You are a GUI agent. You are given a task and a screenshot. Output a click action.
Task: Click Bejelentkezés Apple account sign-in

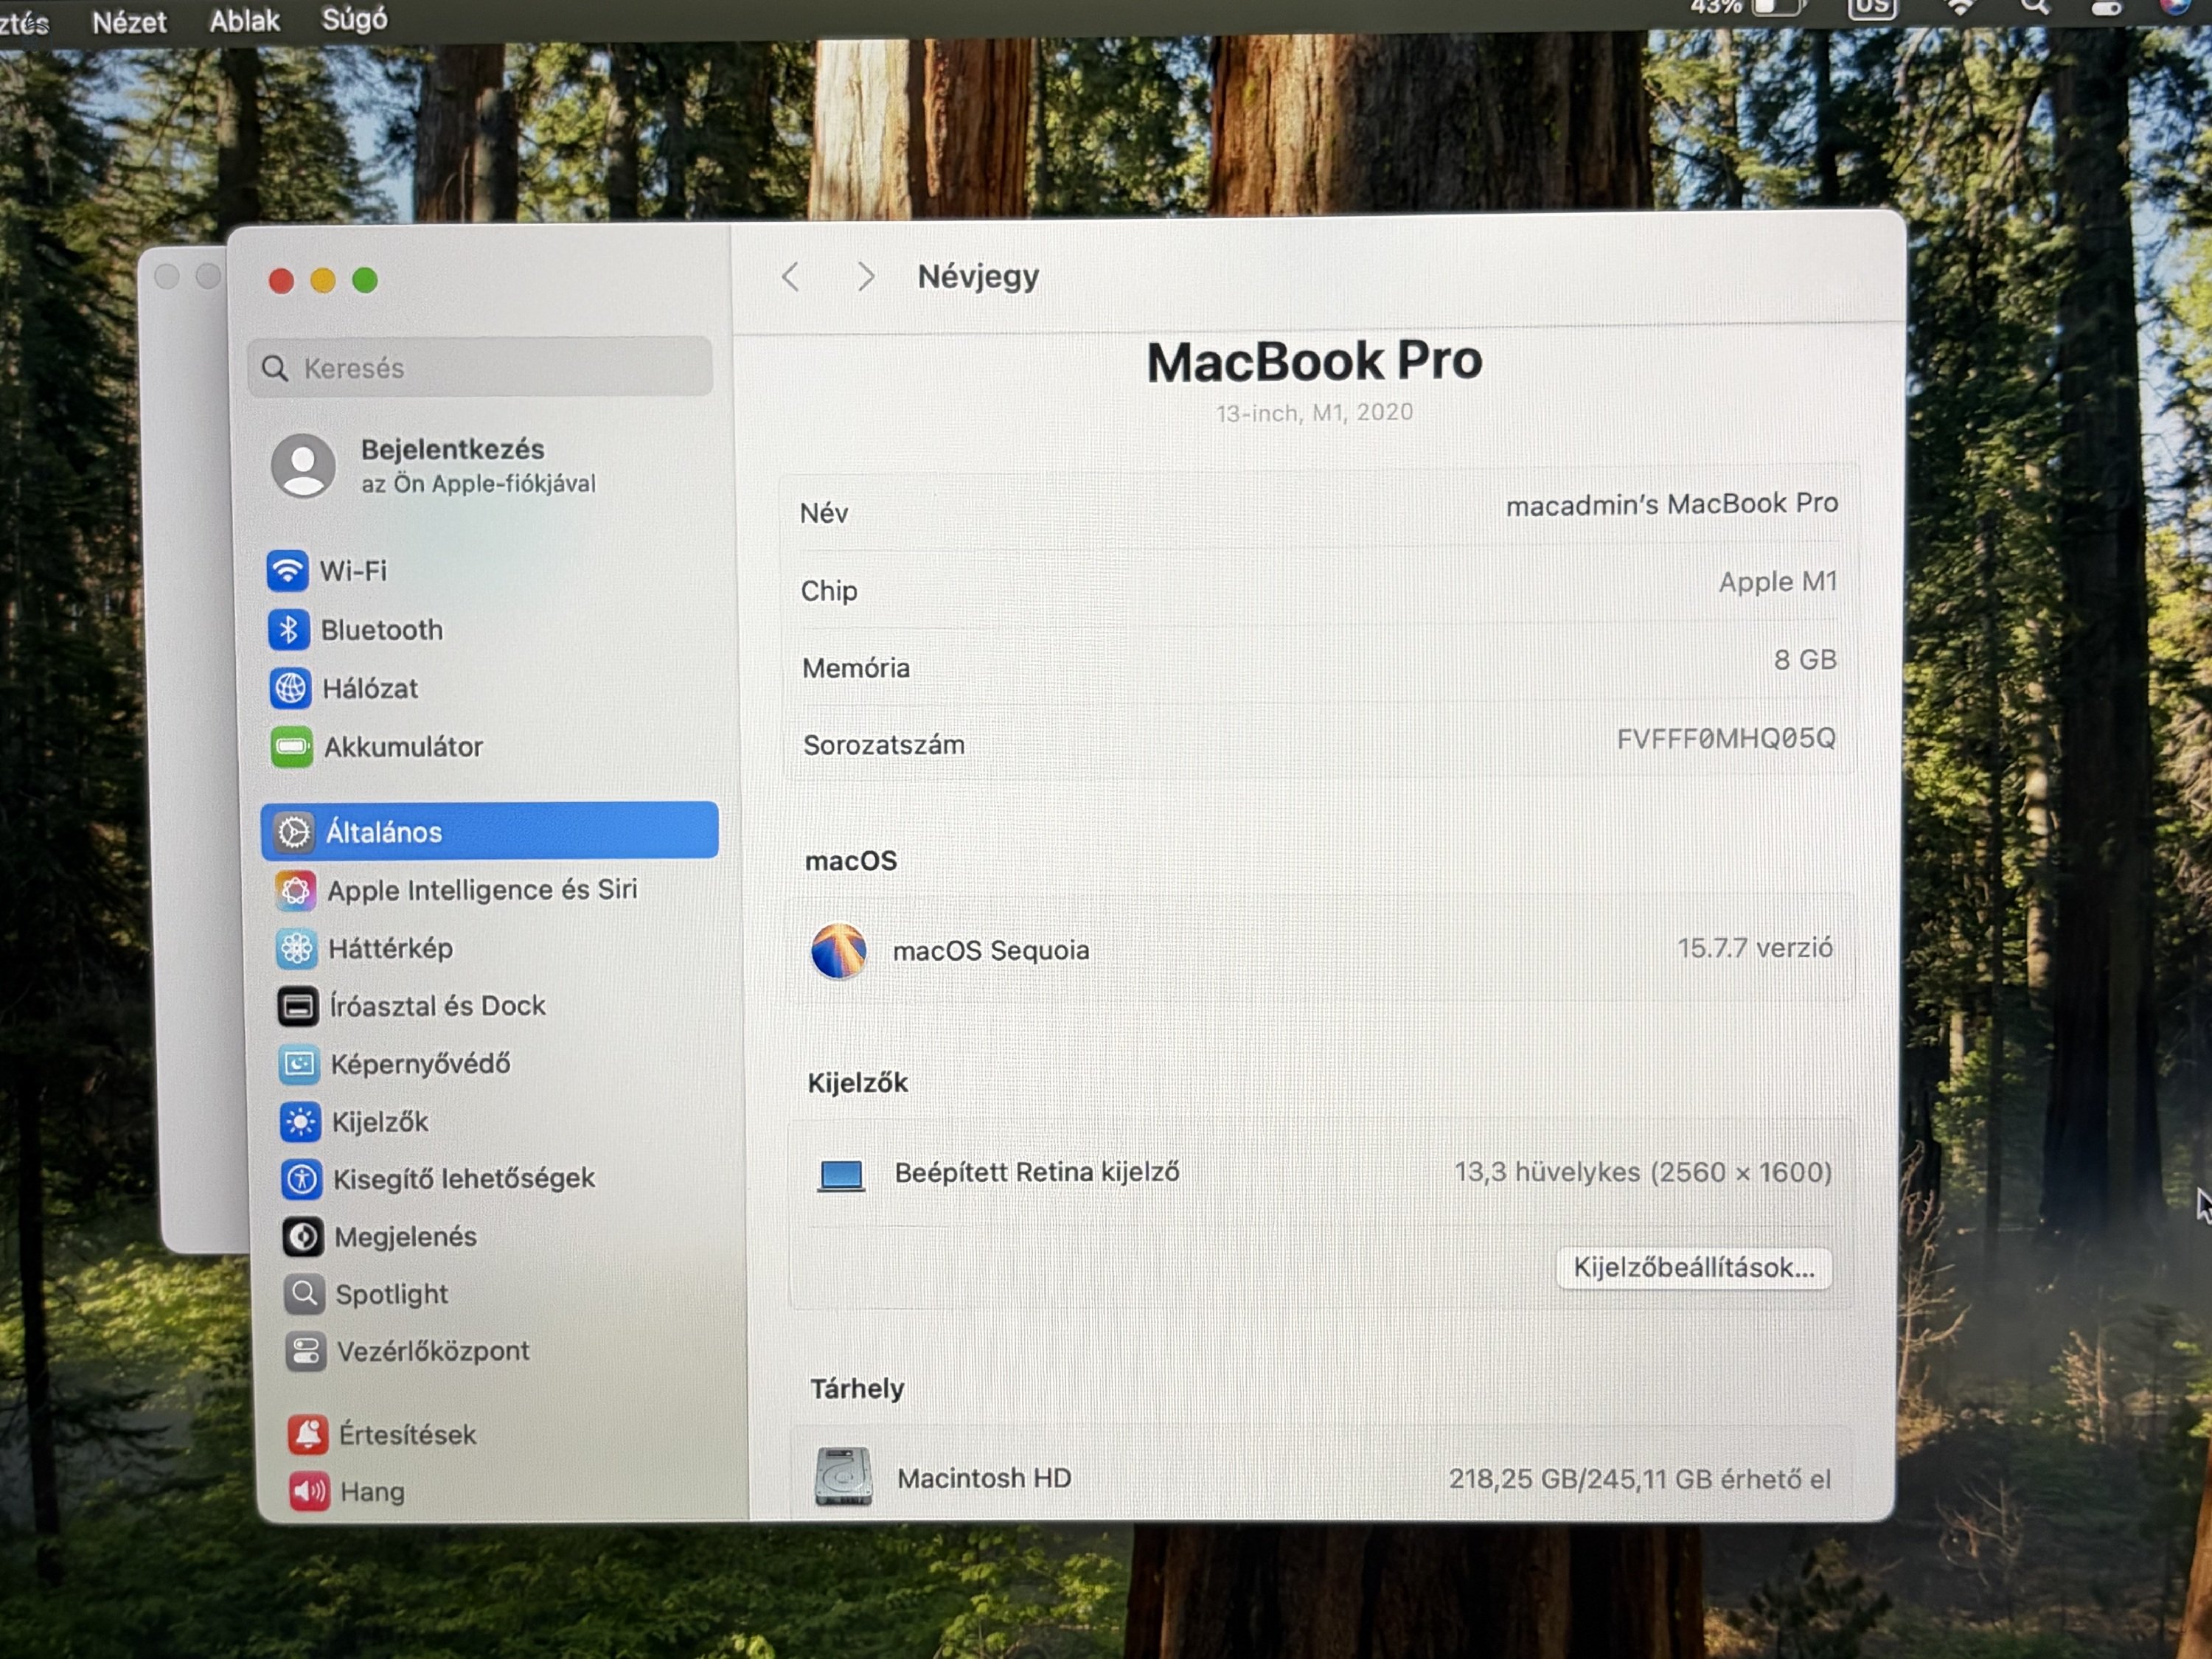point(433,466)
